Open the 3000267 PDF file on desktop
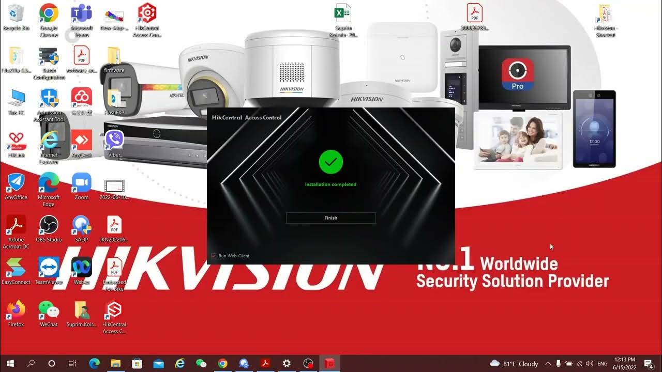Image resolution: width=662 pixels, height=372 pixels. pyautogui.click(x=474, y=17)
